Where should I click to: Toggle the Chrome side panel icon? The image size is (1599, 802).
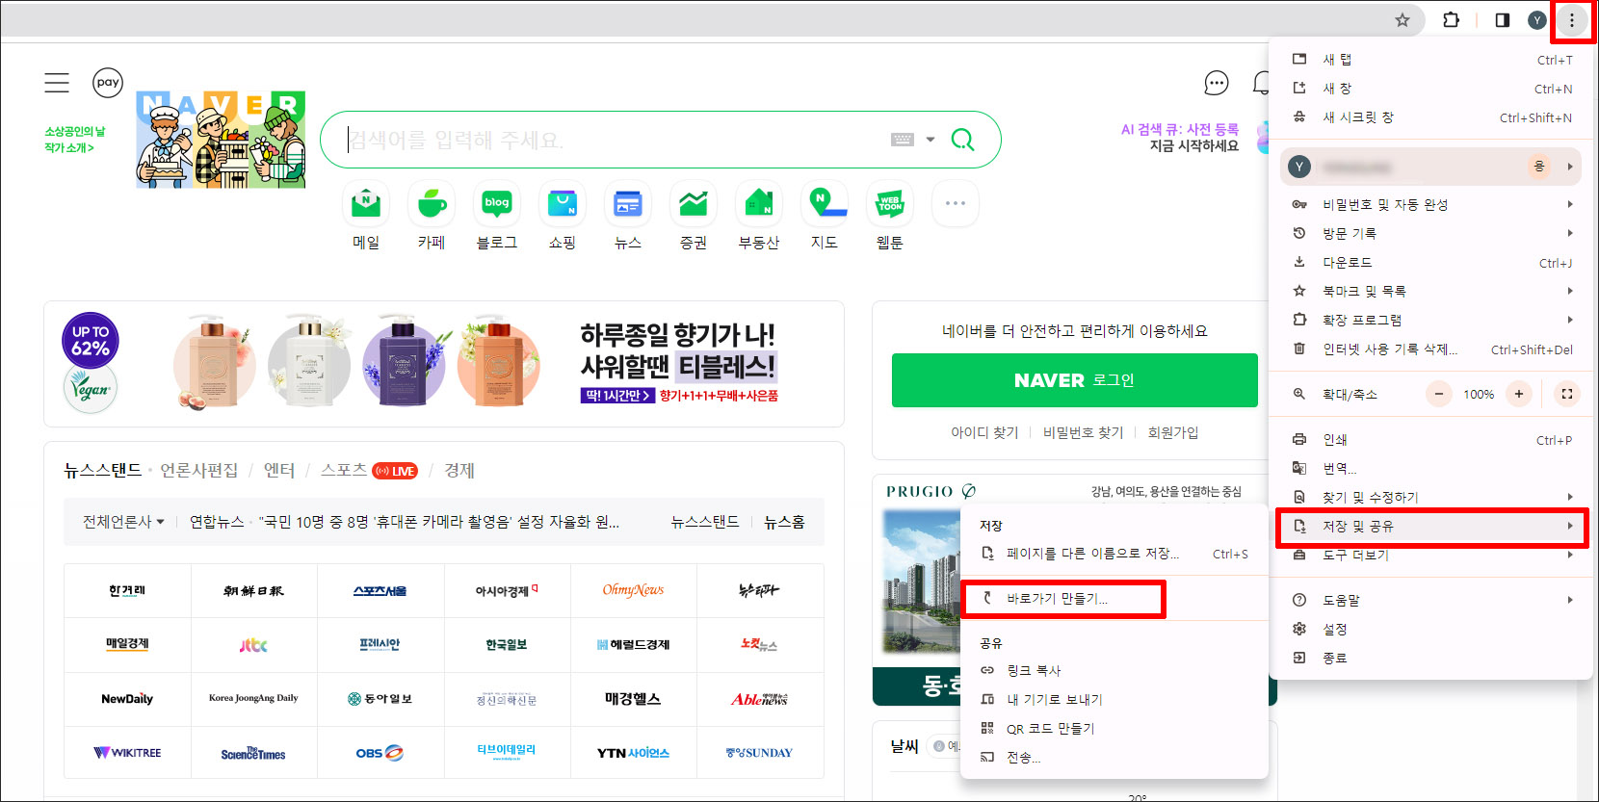(x=1502, y=20)
